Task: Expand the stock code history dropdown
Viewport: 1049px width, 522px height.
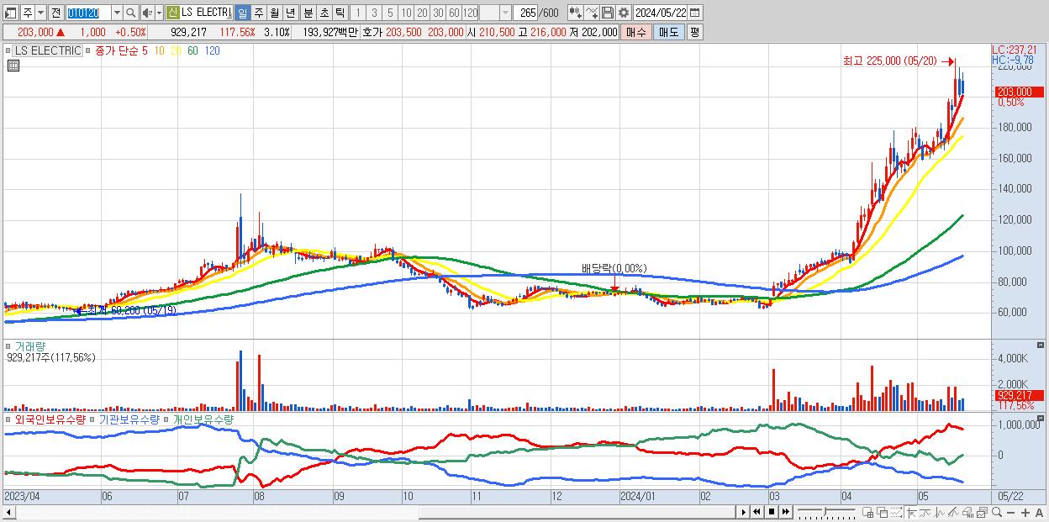Action: tap(117, 13)
